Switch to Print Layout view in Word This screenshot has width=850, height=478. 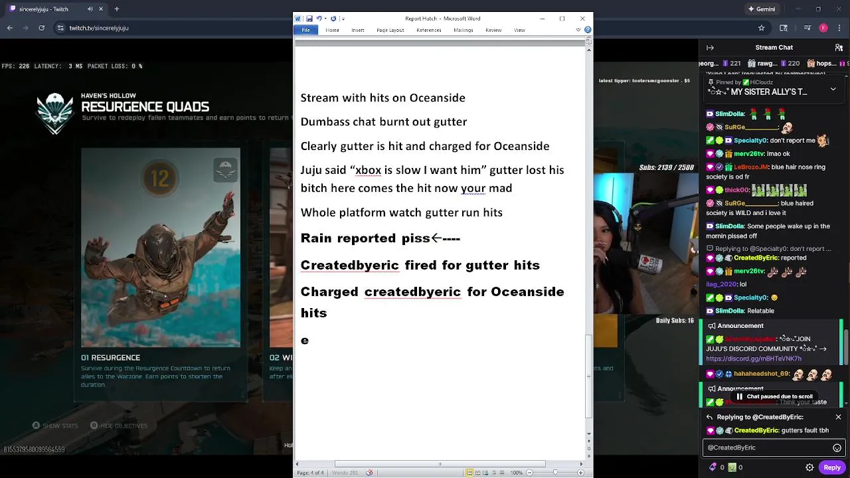(x=469, y=473)
